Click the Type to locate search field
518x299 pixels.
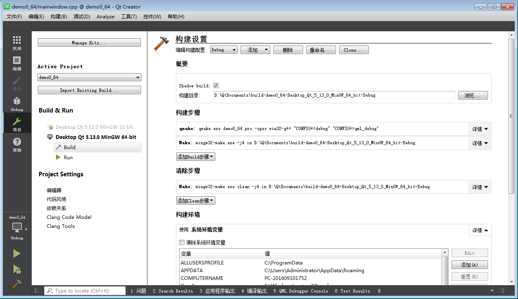85,290
